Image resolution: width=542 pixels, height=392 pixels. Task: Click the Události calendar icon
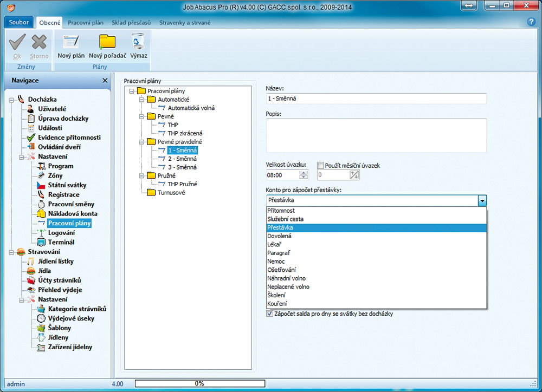pyautogui.click(x=31, y=128)
